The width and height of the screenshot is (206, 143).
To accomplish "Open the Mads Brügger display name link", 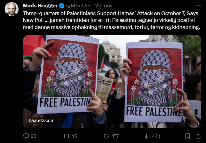I will click(x=40, y=6).
